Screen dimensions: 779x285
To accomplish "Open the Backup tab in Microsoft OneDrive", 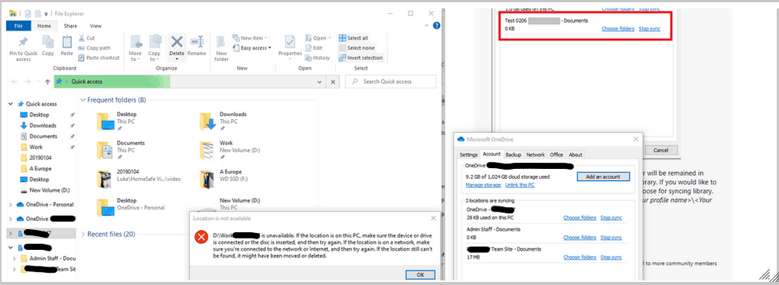I will 513,154.
